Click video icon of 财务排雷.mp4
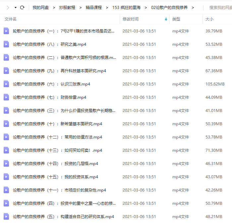 click(6, 97)
